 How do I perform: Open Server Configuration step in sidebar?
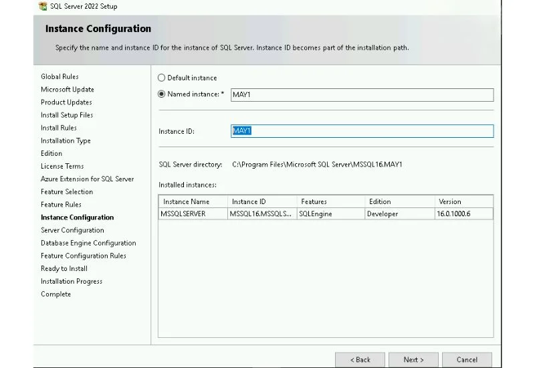[72, 230]
